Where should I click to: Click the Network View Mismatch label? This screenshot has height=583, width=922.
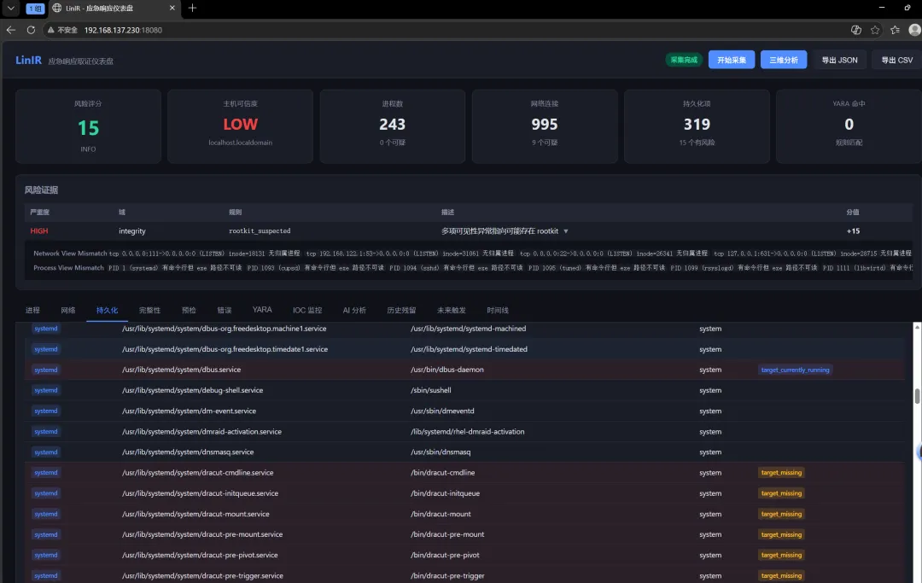click(x=71, y=254)
